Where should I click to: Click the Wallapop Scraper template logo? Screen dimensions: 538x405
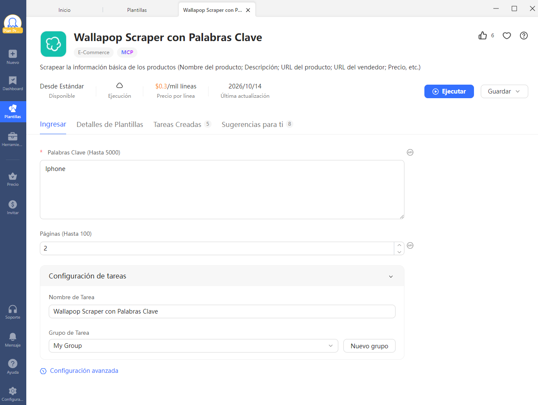coord(53,44)
